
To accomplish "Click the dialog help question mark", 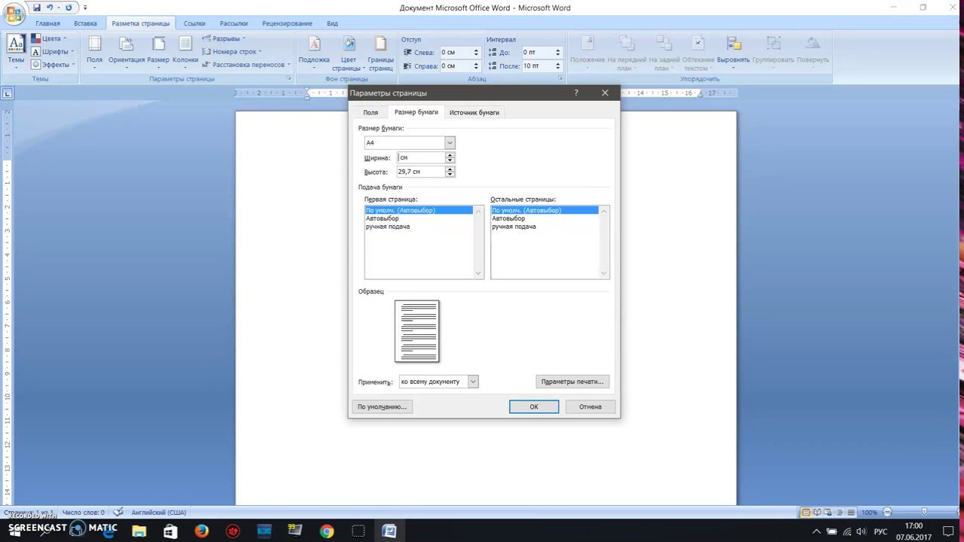I will click(x=576, y=93).
